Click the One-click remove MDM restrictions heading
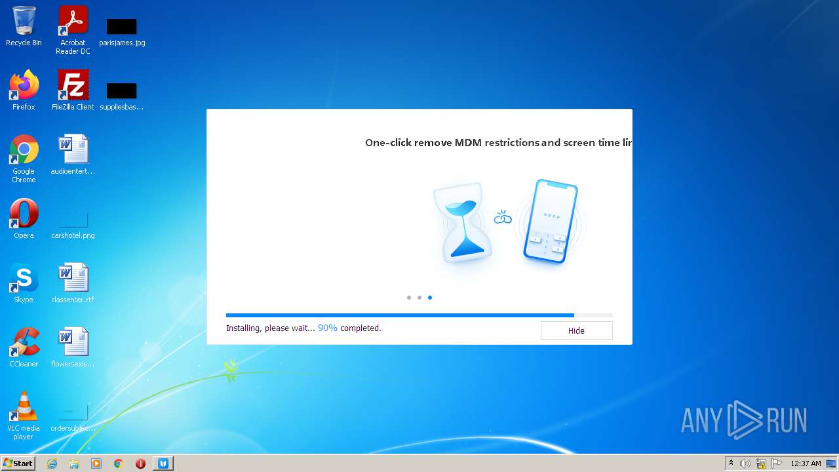Screen dimensions: 839x472 tap(498, 142)
